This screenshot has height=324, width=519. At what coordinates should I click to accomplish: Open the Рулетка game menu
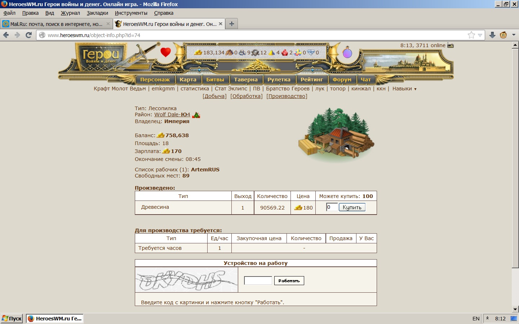[279, 80]
